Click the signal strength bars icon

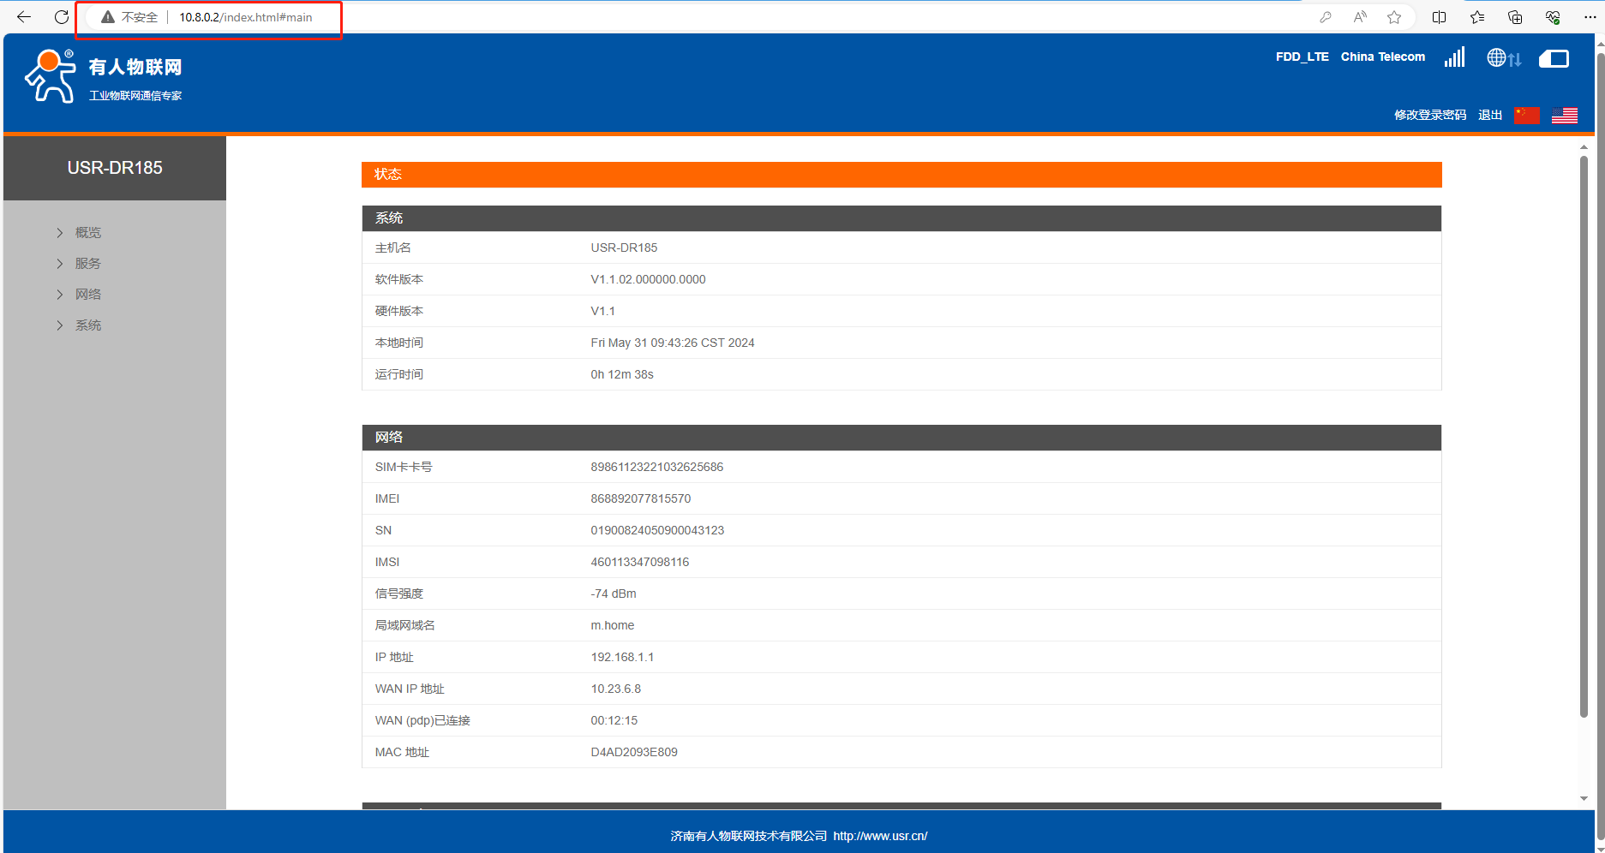pyautogui.click(x=1454, y=57)
